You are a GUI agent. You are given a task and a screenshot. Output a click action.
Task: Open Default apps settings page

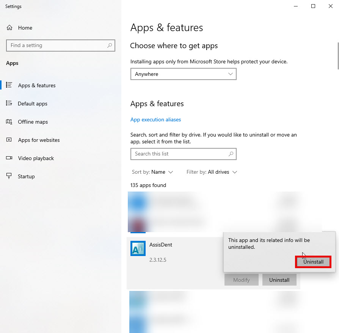coord(33,104)
